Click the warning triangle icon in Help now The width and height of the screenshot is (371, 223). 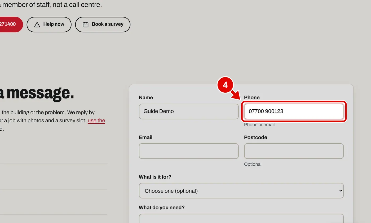click(x=37, y=24)
